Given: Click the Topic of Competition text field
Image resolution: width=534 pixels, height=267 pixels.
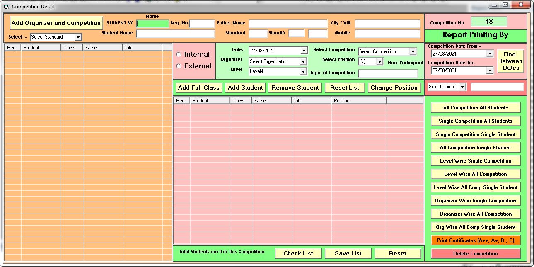Looking at the screenshot, I should pyautogui.click(x=388, y=73).
